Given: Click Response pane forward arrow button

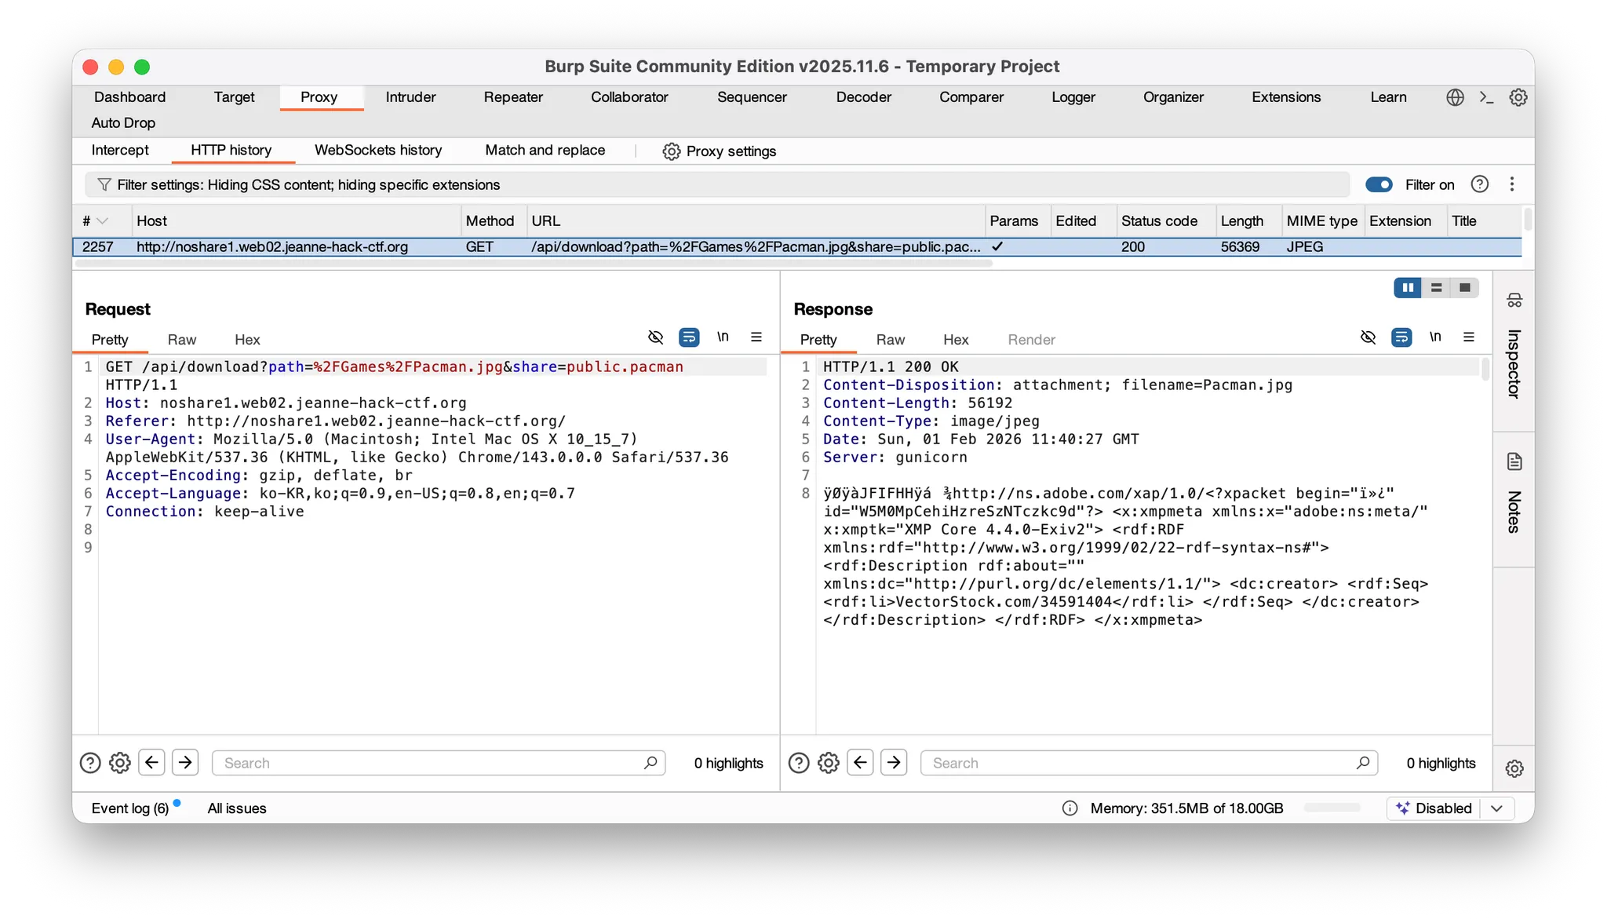Looking at the screenshot, I should (x=894, y=763).
